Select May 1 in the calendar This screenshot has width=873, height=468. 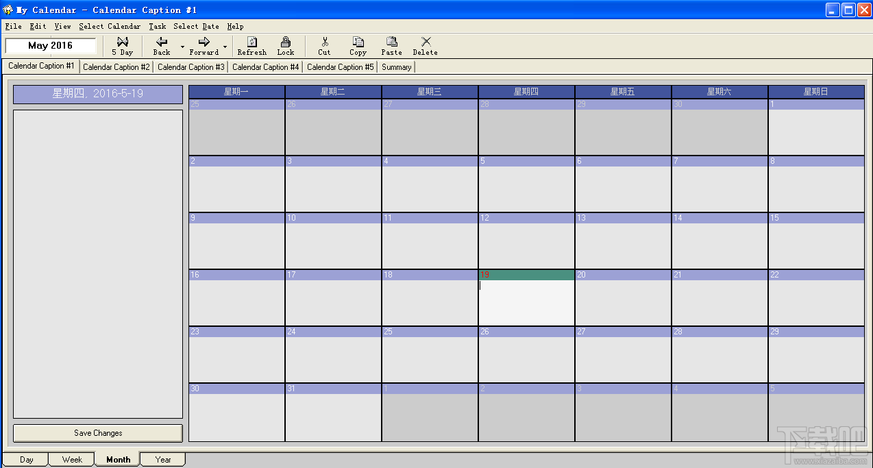coord(816,127)
